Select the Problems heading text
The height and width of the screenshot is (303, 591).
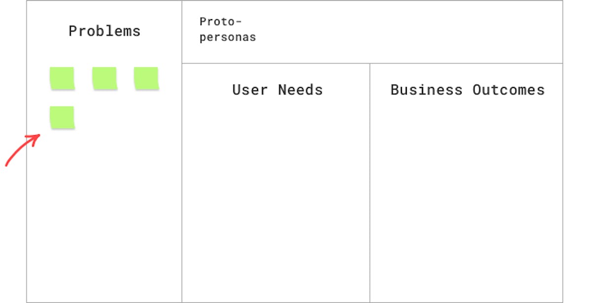click(104, 31)
